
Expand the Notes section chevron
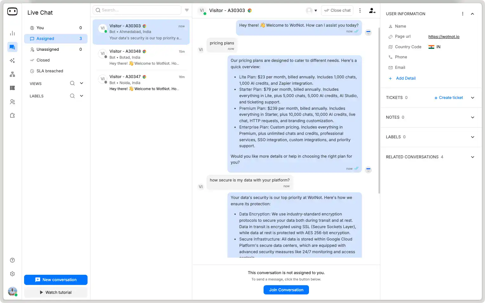pos(472,117)
